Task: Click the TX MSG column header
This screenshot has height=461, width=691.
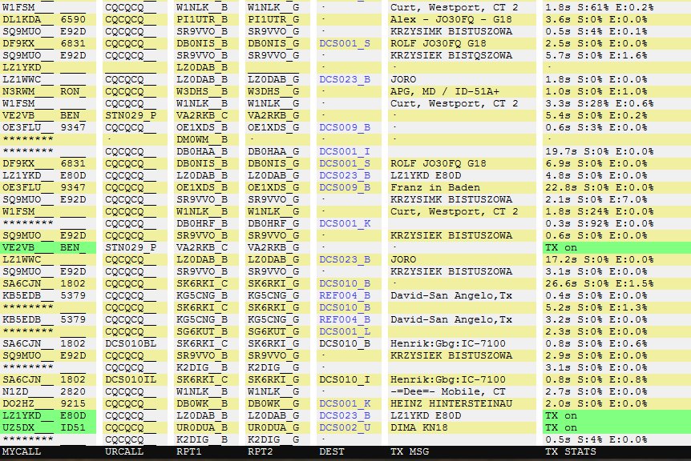Action: click(408, 452)
